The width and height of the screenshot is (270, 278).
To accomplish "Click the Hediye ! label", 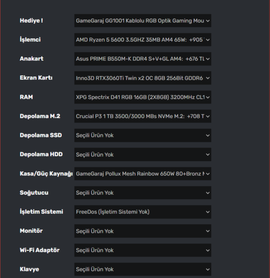I will click(x=31, y=20).
